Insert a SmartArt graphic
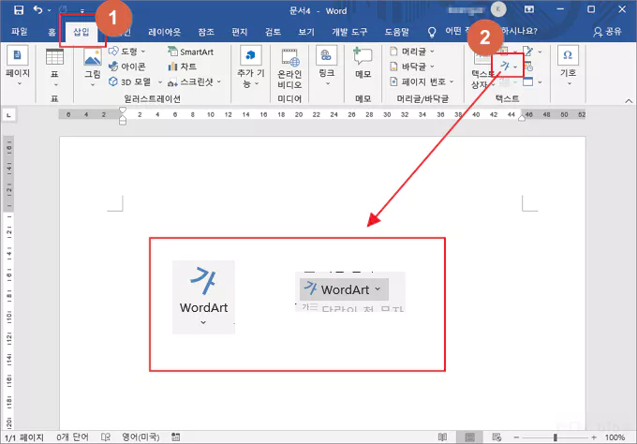Screen dimensions: 637x444 [x=190, y=52]
